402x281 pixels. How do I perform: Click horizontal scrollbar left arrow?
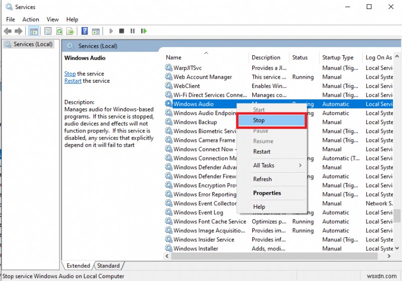coord(167,256)
